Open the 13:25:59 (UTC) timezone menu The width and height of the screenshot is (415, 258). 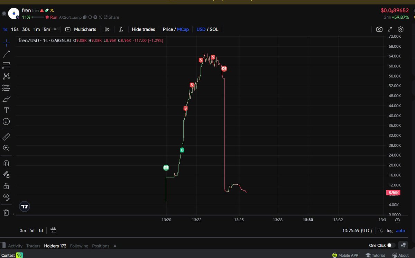[x=357, y=230]
